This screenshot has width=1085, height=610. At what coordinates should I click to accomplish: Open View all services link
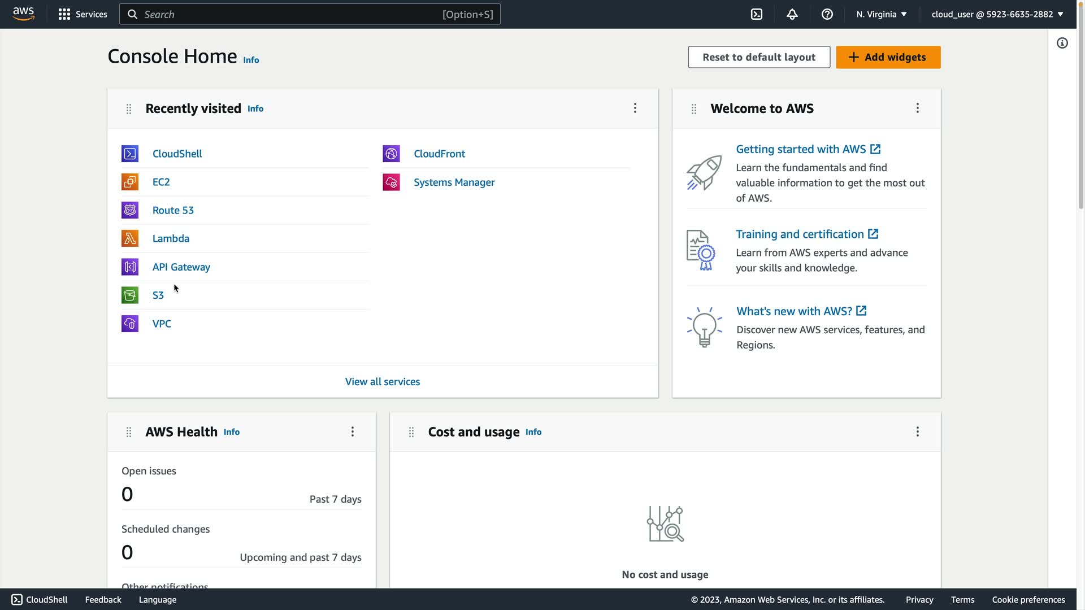(383, 382)
